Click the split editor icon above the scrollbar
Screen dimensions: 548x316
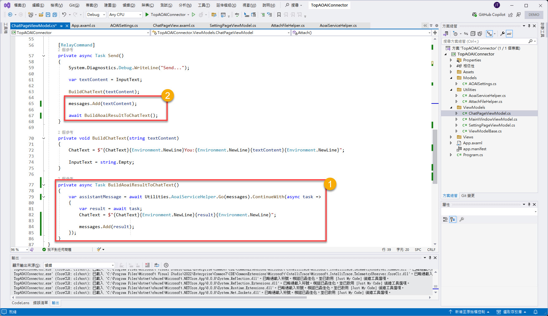pos(435,33)
